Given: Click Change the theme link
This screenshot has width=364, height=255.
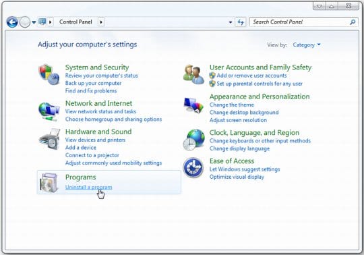Looking at the screenshot, I should [232, 105].
